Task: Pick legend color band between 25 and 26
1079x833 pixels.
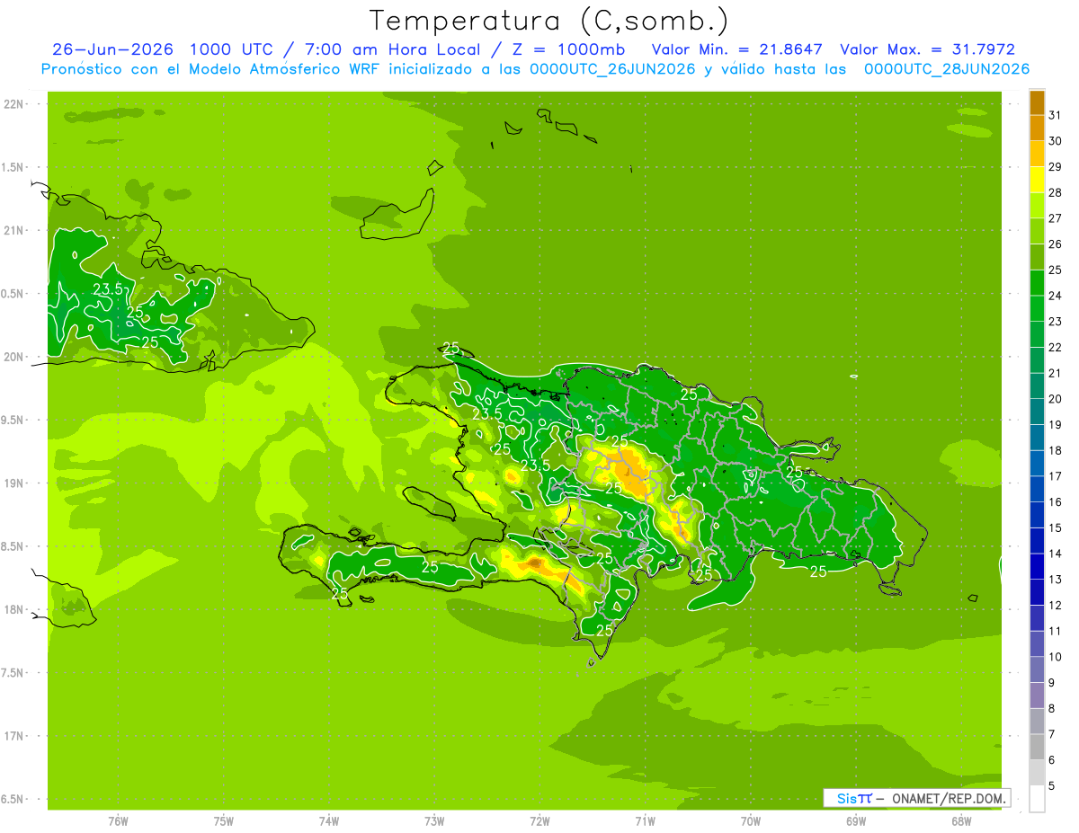Action: point(1037,256)
